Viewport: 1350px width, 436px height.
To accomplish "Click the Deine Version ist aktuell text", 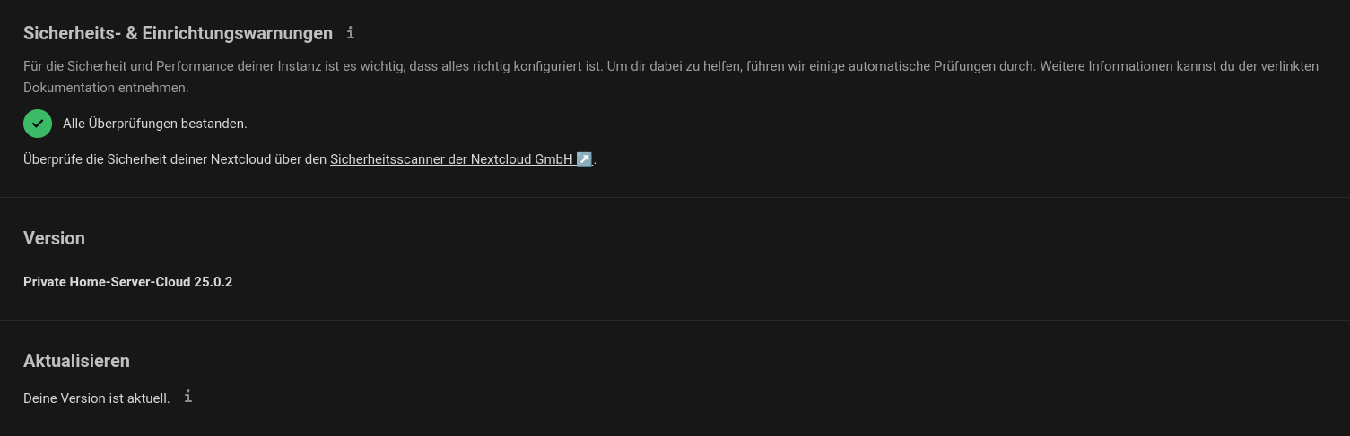I will pyautogui.click(x=96, y=398).
